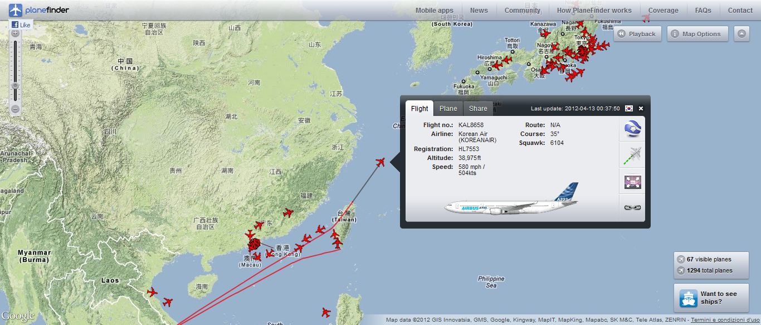The height and width of the screenshot is (325, 761).
Task: Click the speed value 580 mph
Action: [x=471, y=170]
